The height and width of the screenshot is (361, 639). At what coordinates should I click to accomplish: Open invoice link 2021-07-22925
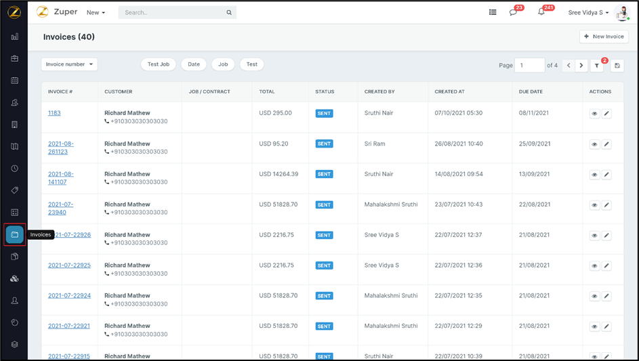point(69,266)
